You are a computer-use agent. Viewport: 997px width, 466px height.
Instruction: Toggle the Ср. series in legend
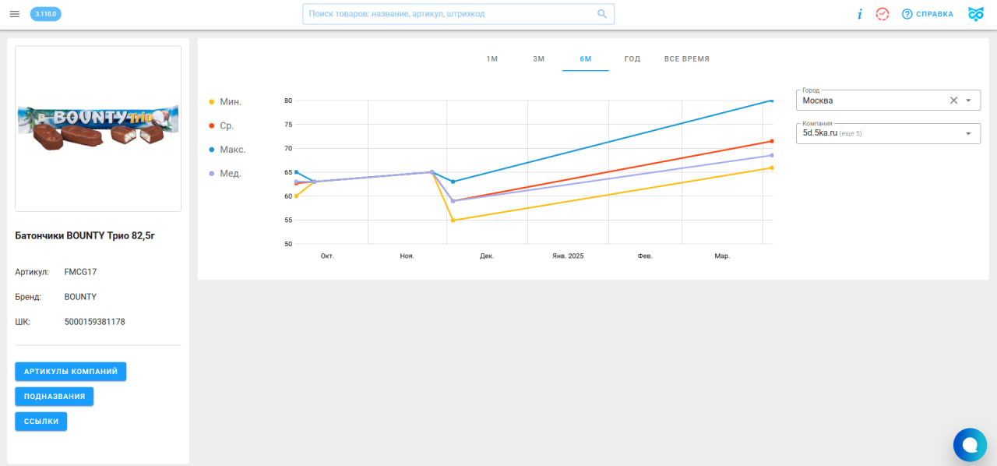222,125
